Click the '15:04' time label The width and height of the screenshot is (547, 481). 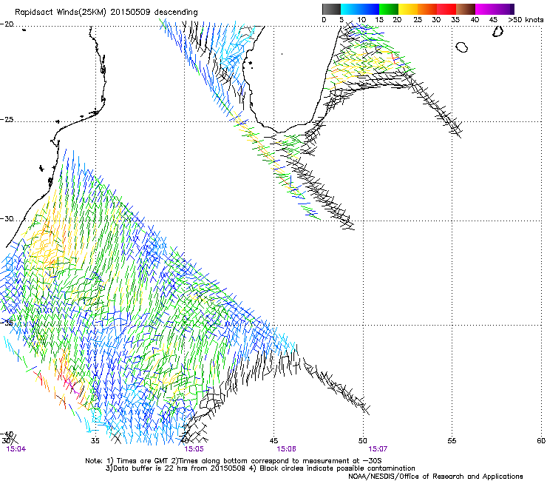(16, 449)
